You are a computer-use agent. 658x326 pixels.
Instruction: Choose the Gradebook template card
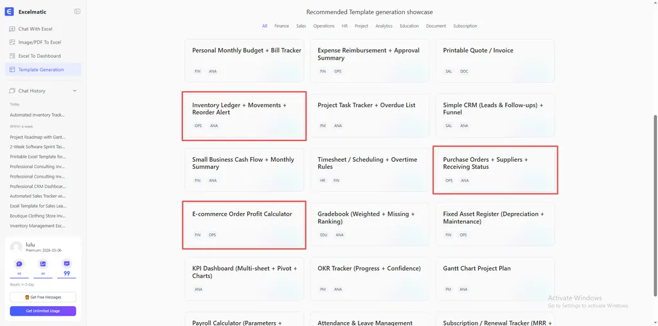[369, 224]
